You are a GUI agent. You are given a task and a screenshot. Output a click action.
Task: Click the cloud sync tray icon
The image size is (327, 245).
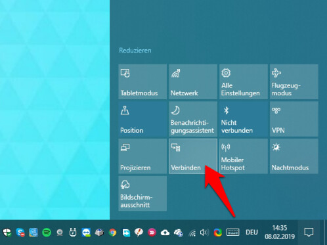179,233
